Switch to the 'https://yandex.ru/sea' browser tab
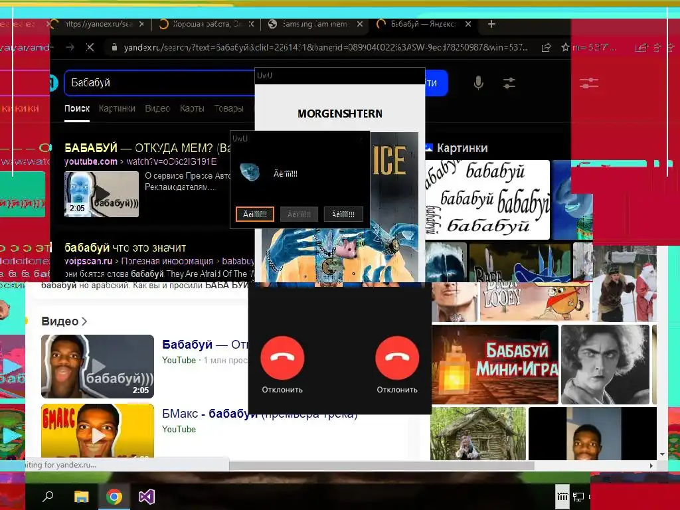 (98, 25)
